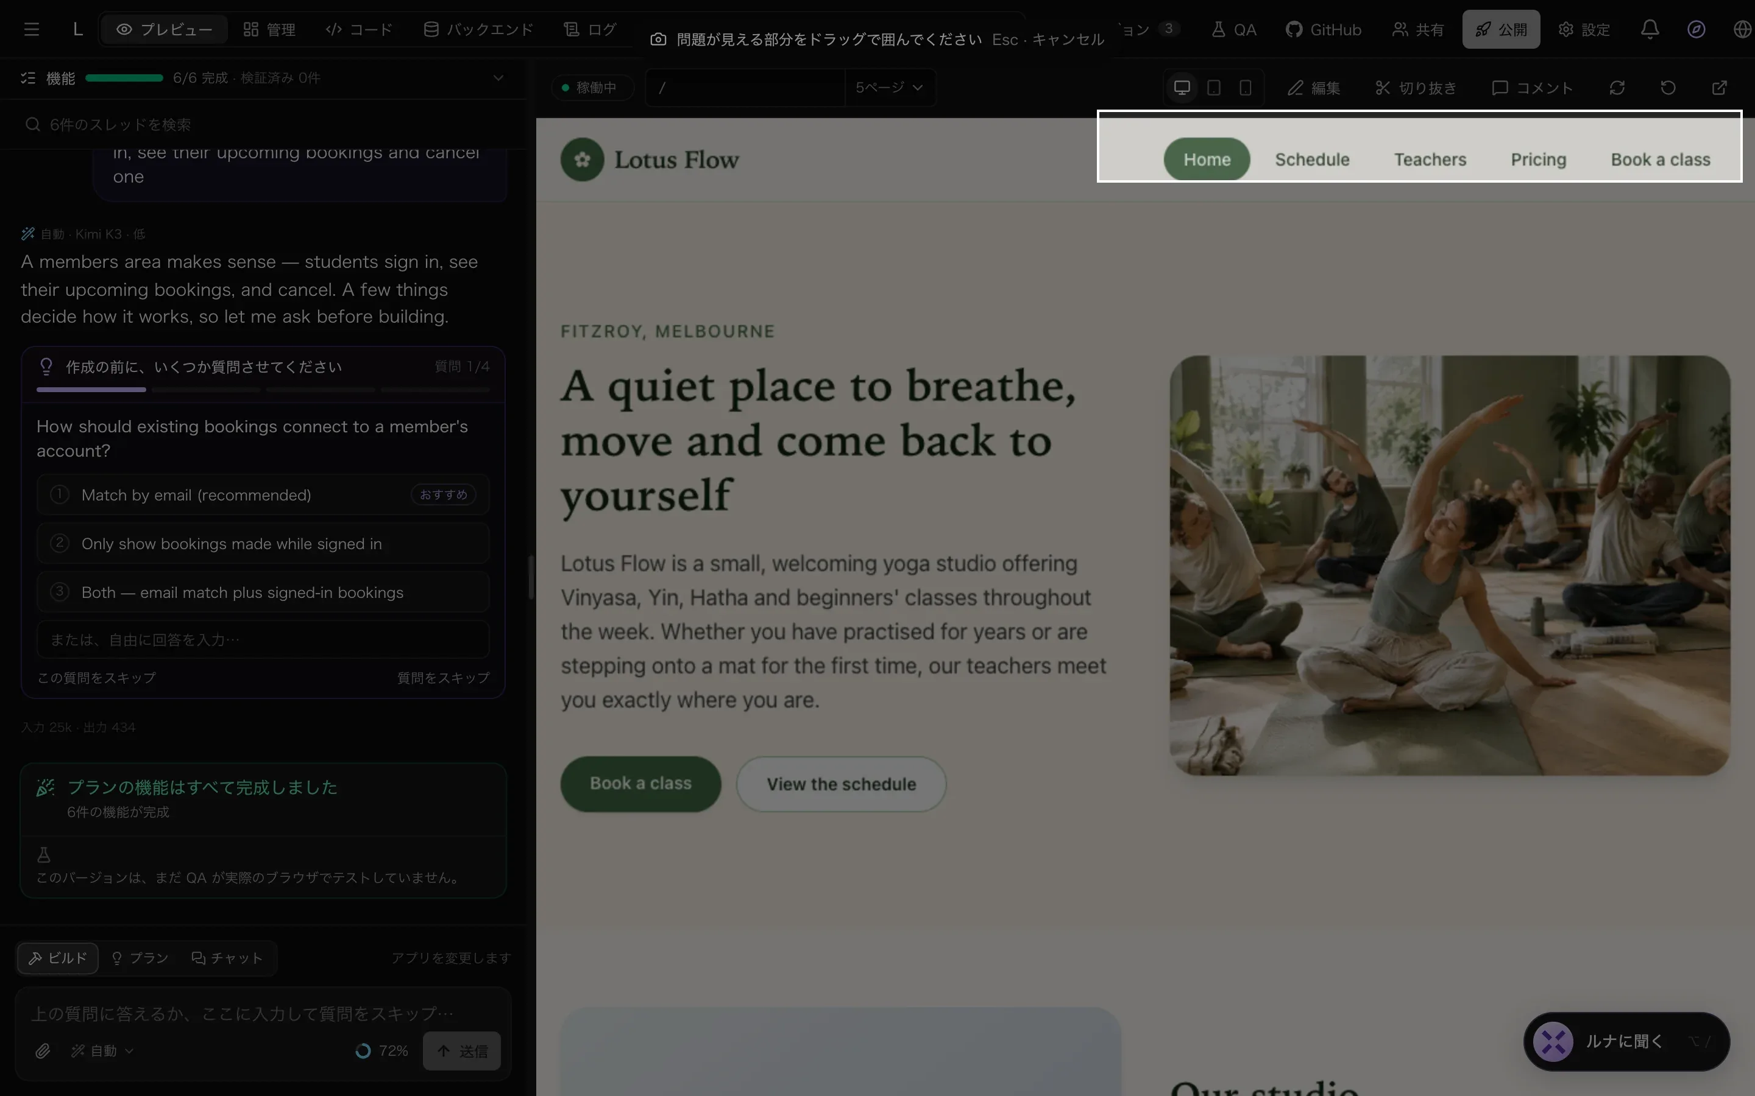Click the attach file paperclip icon
This screenshot has height=1096, width=1755.
[43, 1050]
